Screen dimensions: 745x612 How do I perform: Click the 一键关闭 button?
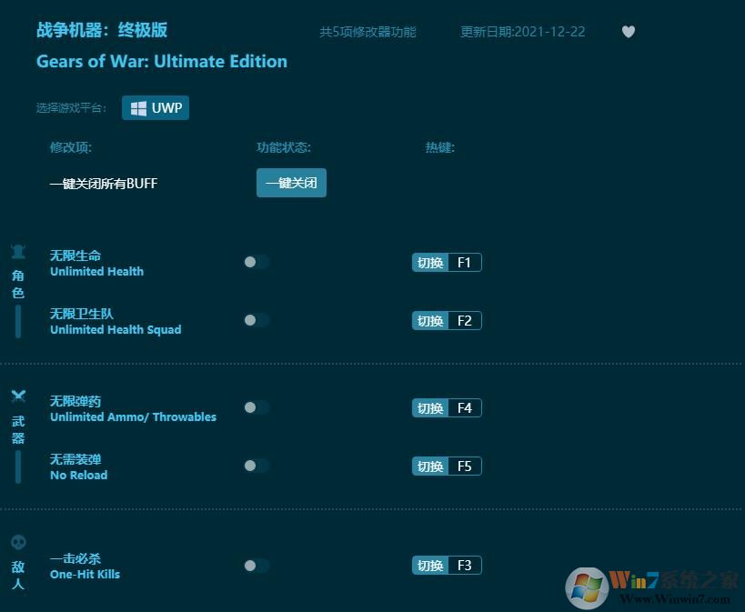(291, 183)
